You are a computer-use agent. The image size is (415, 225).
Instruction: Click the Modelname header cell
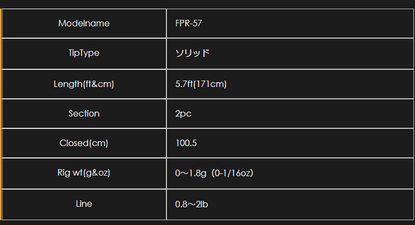point(84,23)
